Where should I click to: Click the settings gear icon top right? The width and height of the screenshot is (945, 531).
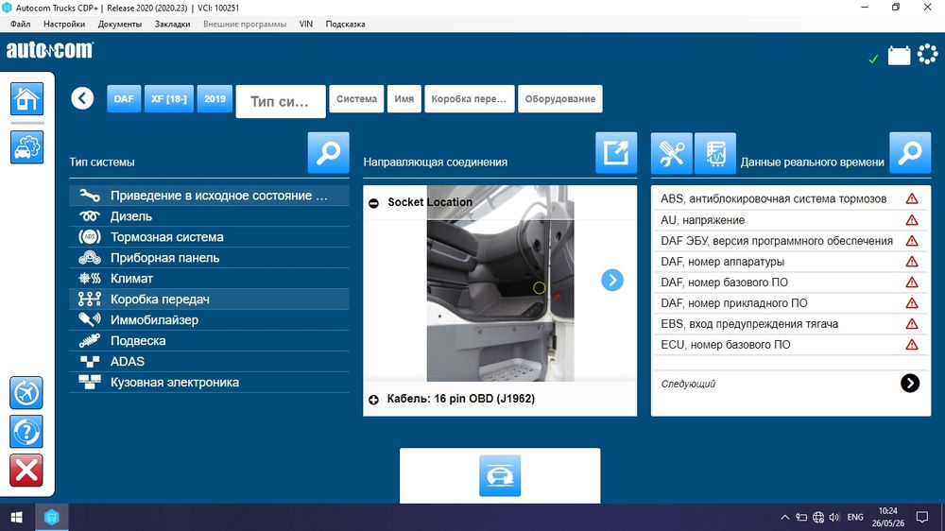[928, 54]
